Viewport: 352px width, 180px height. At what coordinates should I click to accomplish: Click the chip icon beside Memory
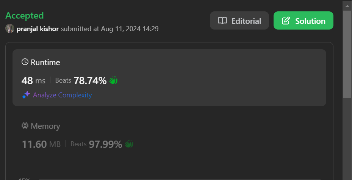(x=25, y=125)
